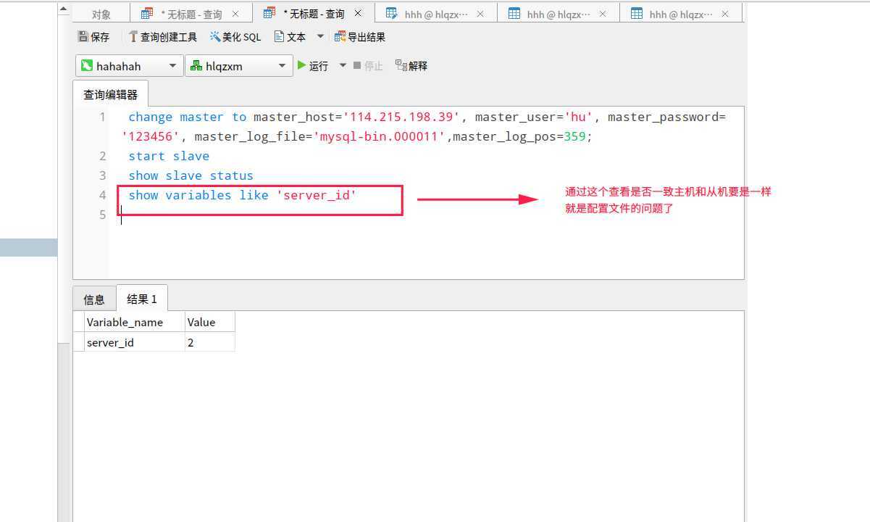
Task: Open the dropdown arrow next to 文本
Action: [320, 36]
